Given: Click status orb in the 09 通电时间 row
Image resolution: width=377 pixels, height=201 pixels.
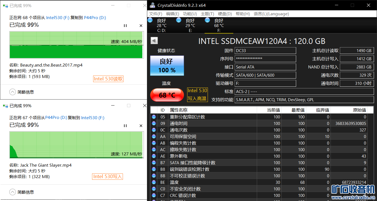Looking at the screenshot, I should 154,123.
